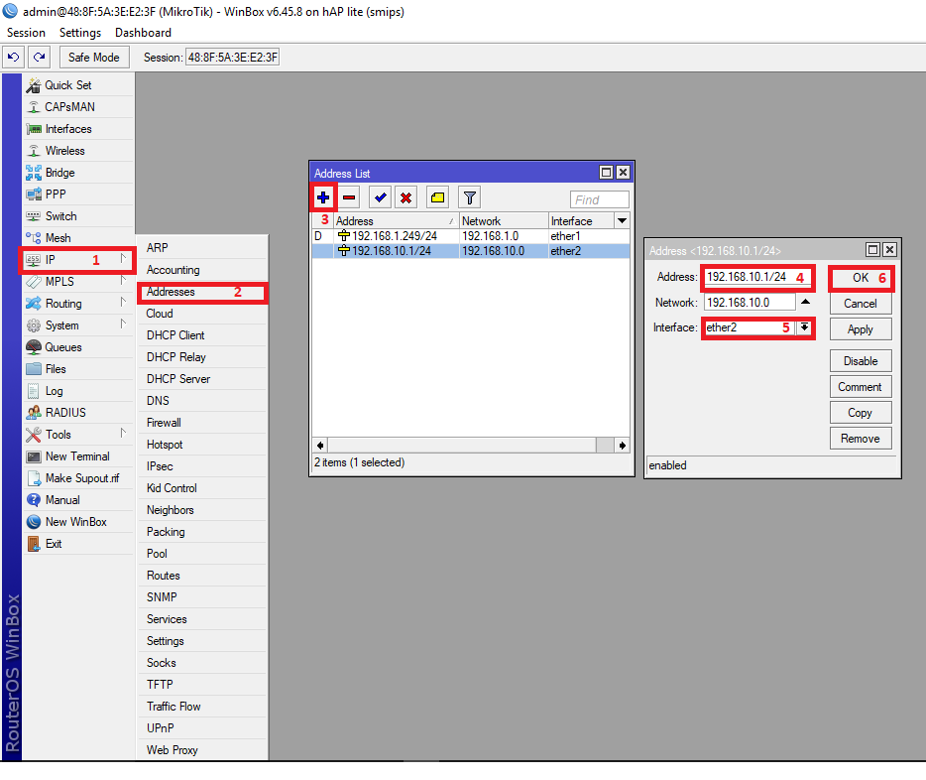Viewport: 926px width, 780px height.
Task: Open the Session menu
Action: [26, 33]
